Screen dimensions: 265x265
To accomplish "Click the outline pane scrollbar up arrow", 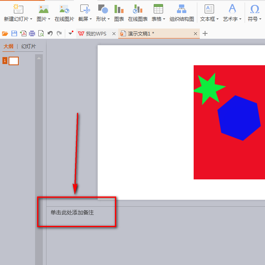I will (x=39, y=58).
